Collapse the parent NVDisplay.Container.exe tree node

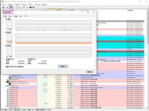(6, 82)
